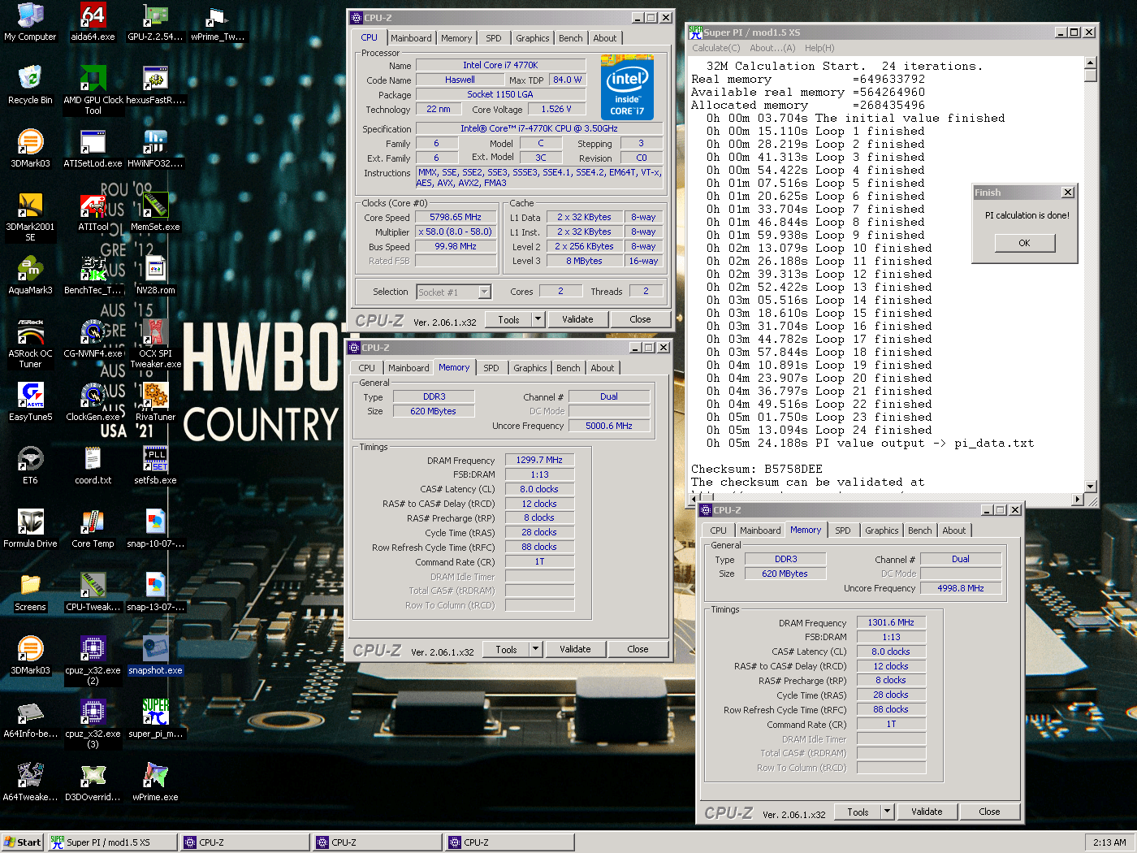1137x853 pixels.
Task: Launch the CPU-Tweaker desktop icon
Action: point(93,592)
